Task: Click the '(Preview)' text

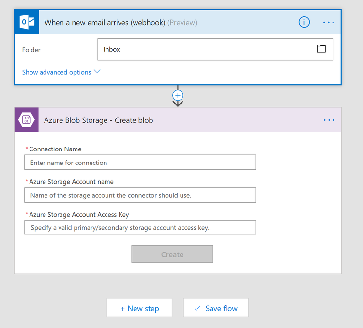Action: (182, 23)
